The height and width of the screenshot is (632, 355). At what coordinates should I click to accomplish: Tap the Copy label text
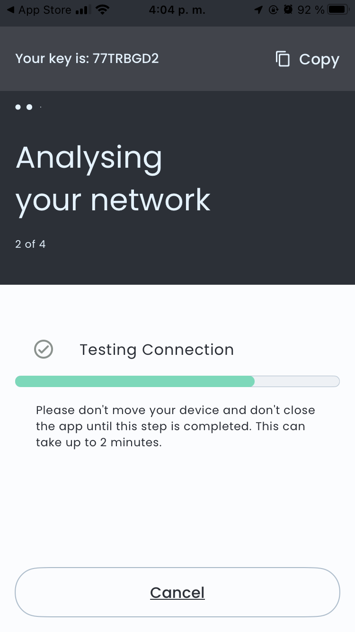click(x=319, y=59)
